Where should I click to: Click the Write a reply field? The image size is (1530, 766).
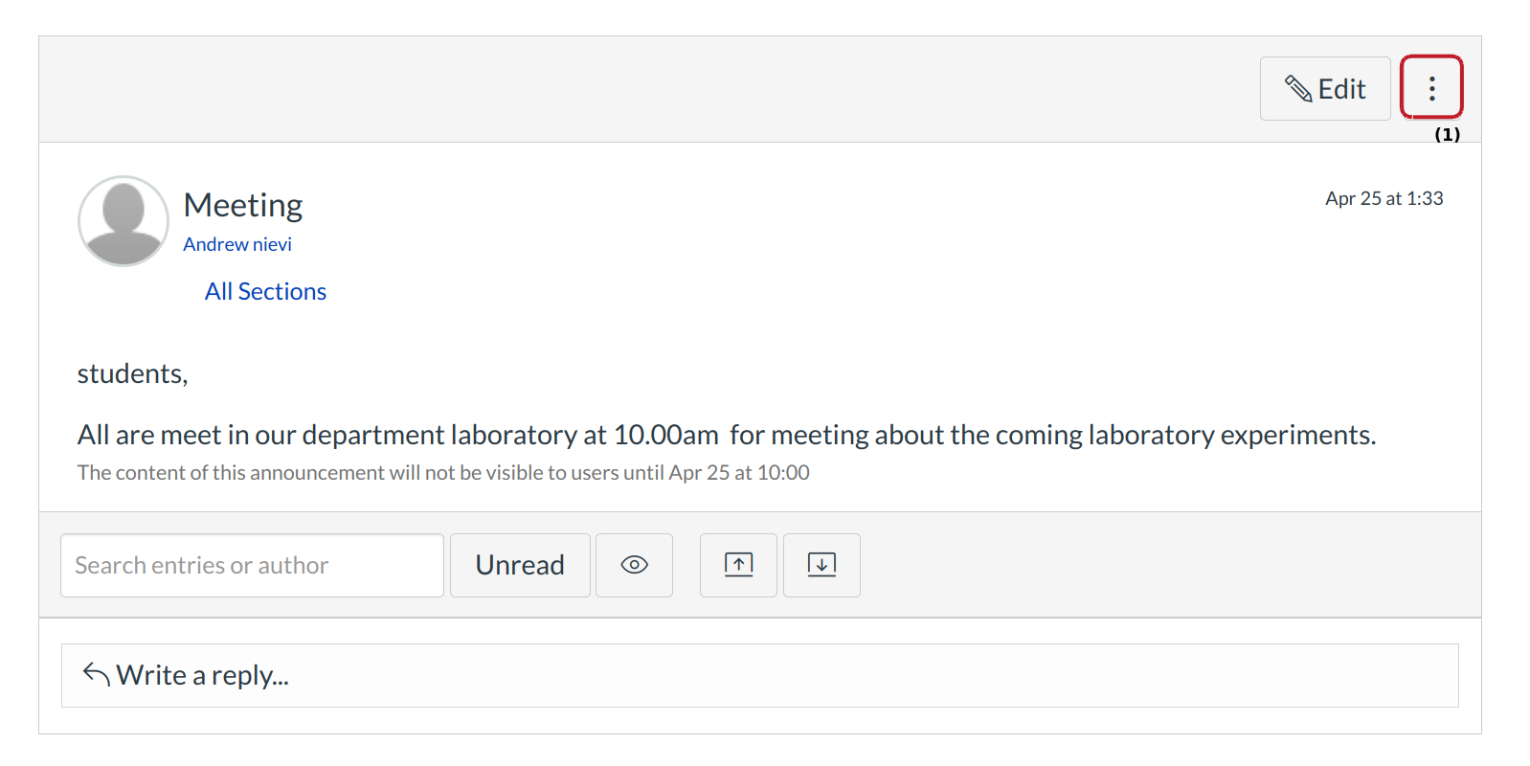tap(202, 675)
